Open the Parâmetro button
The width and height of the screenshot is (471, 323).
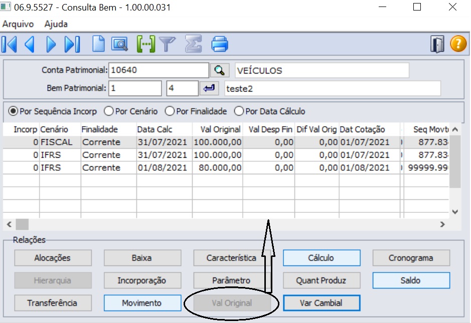tap(231, 280)
